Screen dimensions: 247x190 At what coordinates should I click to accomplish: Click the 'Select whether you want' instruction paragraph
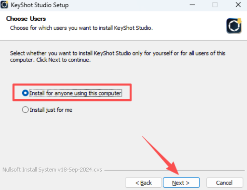click(x=118, y=57)
